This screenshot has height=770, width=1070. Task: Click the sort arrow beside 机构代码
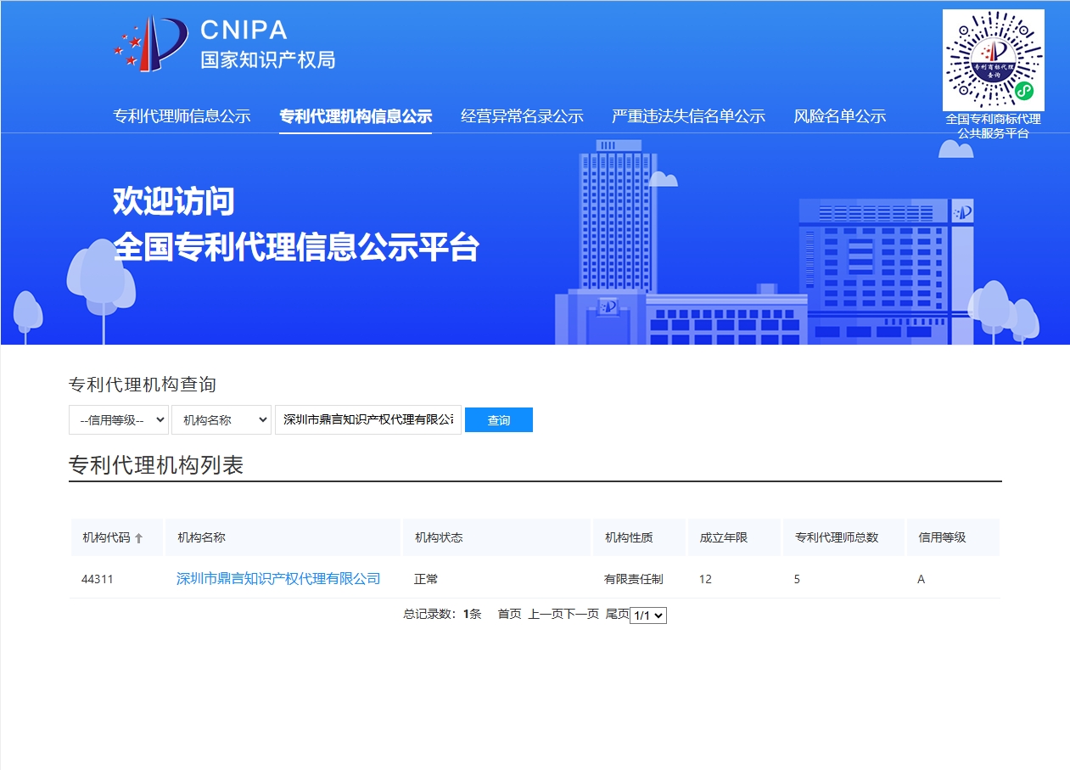[x=139, y=538]
